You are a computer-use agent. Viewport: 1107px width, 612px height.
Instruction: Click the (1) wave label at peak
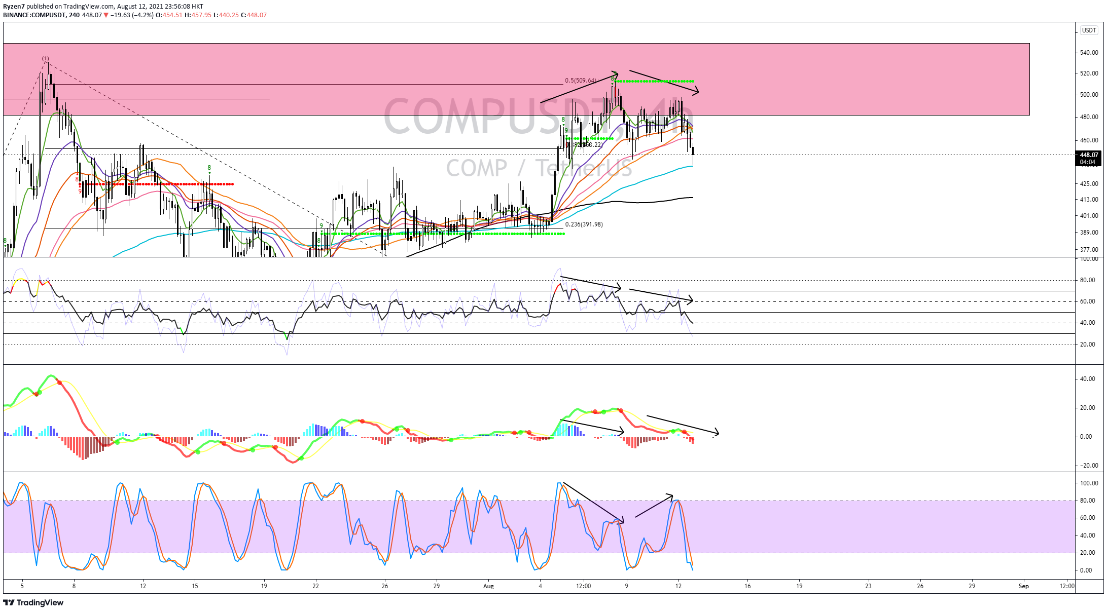tap(46, 59)
